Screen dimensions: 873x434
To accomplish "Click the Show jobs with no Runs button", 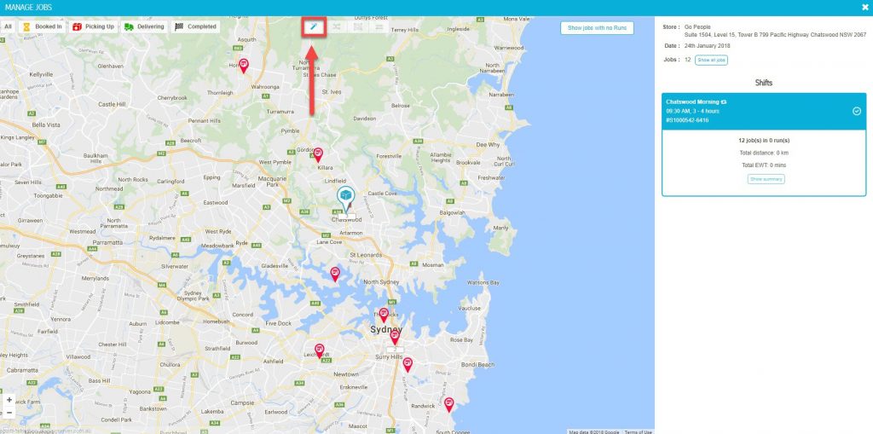I will (x=597, y=28).
